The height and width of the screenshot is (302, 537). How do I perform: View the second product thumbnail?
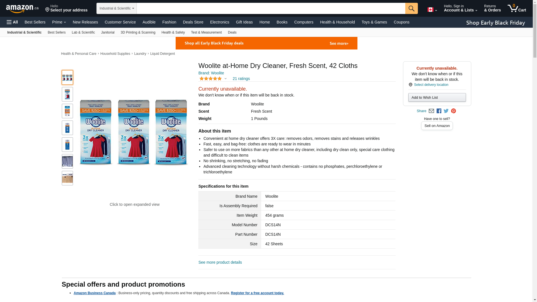point(67,94)
